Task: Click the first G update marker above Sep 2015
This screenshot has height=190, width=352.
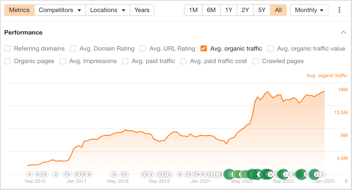Action: click(30, 174)
